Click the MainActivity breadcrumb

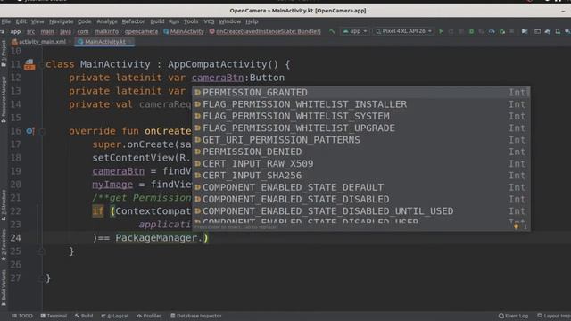click(184, 32)
